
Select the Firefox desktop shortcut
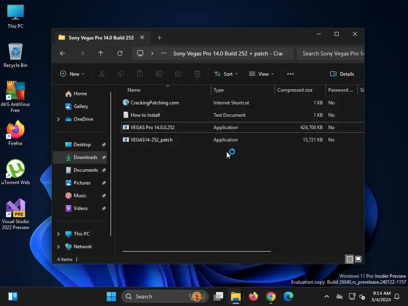pos(16,133)
